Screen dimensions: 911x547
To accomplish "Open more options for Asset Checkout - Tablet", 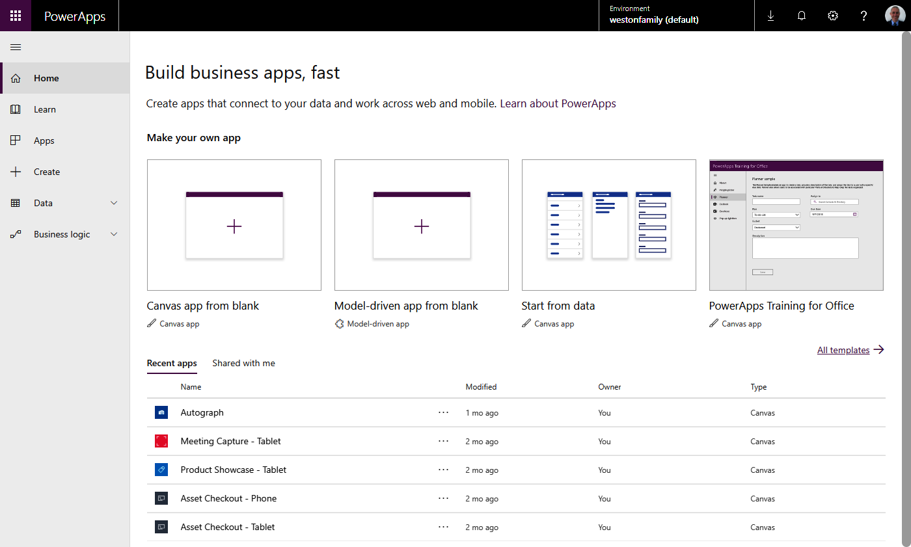I will (444, 527).
